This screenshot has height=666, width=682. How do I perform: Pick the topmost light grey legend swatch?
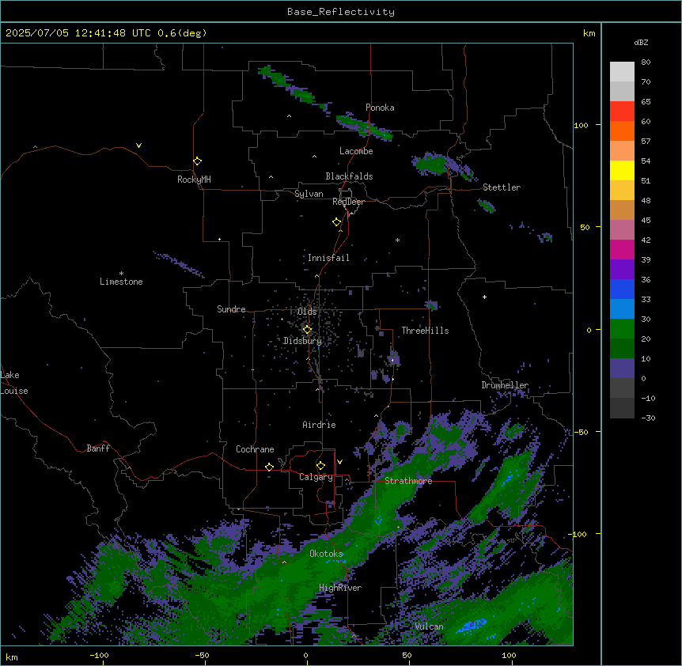coord(622,72)
